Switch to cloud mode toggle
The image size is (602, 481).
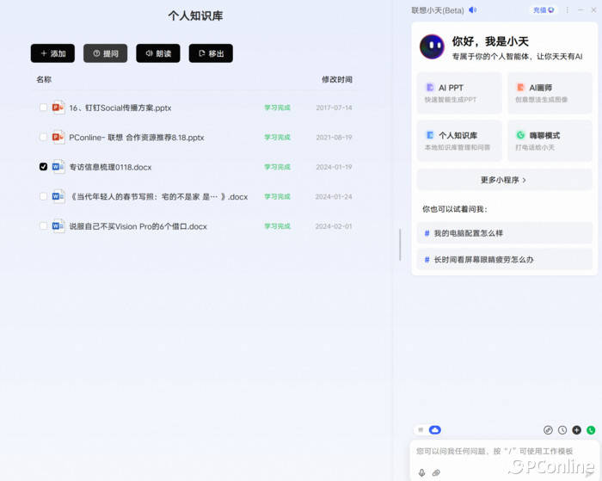tap(434, 429)
